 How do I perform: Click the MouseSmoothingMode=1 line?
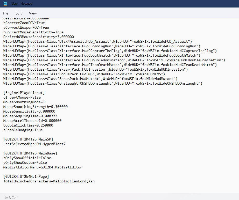coord(24,102)
